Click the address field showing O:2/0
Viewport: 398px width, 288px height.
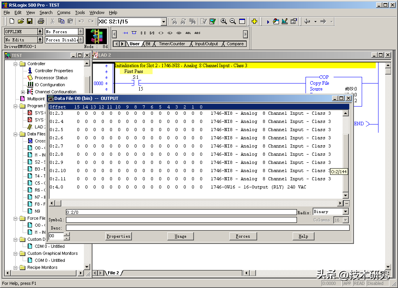tap(181, 212)
